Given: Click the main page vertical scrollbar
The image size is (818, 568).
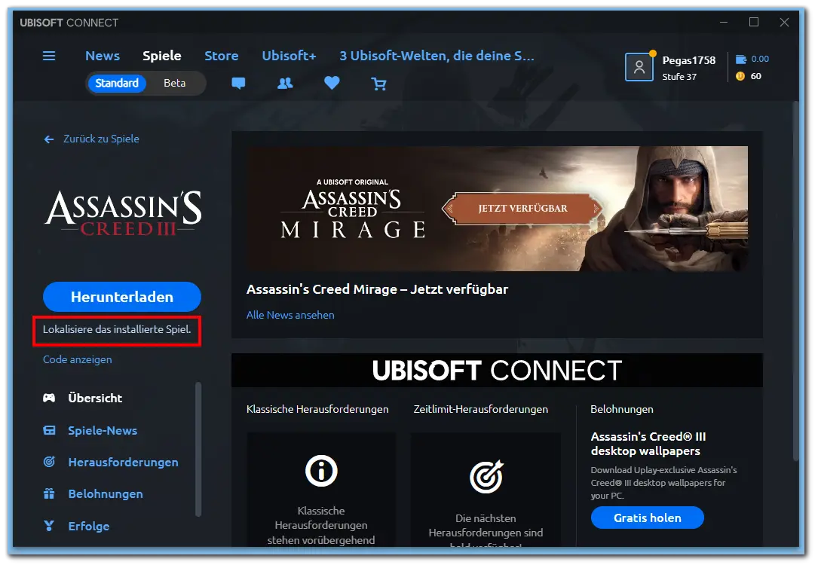Looking at the screenshot, I should click(795, 282).
